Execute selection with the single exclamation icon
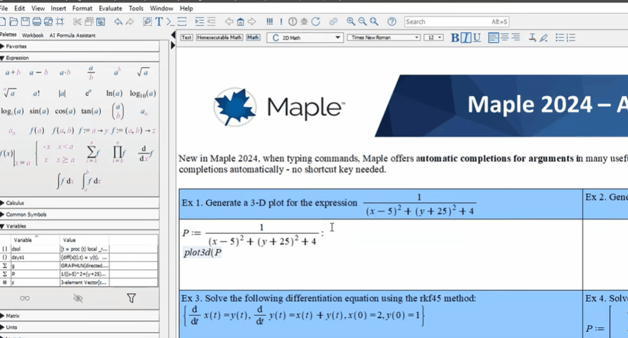The width and height of the screenshot is (628, 338). 281,22
